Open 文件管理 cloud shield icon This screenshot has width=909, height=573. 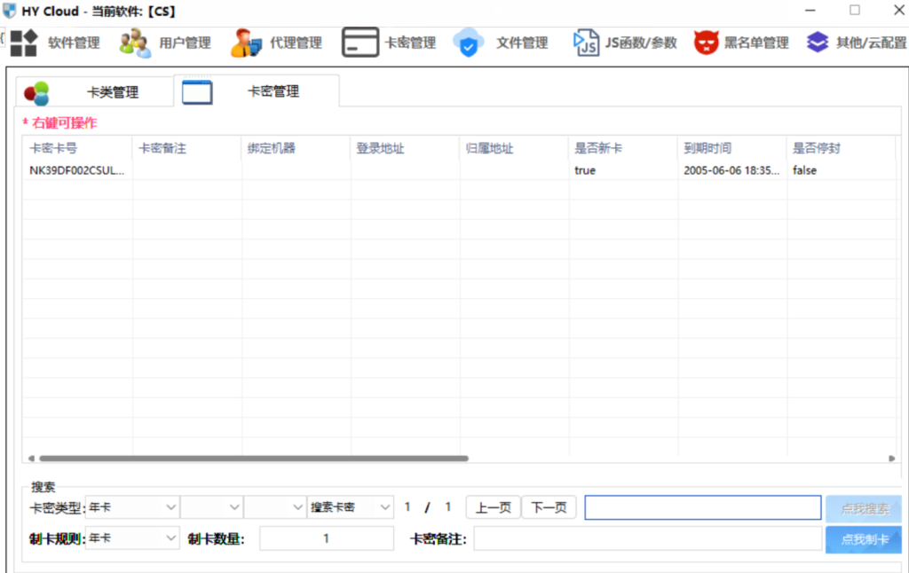coord(469,43)
